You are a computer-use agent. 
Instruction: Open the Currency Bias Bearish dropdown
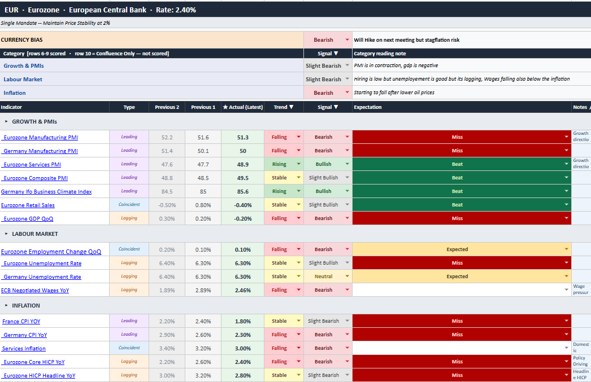[x=347, y=40]
